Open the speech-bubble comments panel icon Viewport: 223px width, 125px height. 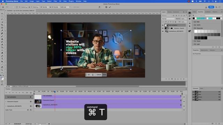tap(190, 19)
